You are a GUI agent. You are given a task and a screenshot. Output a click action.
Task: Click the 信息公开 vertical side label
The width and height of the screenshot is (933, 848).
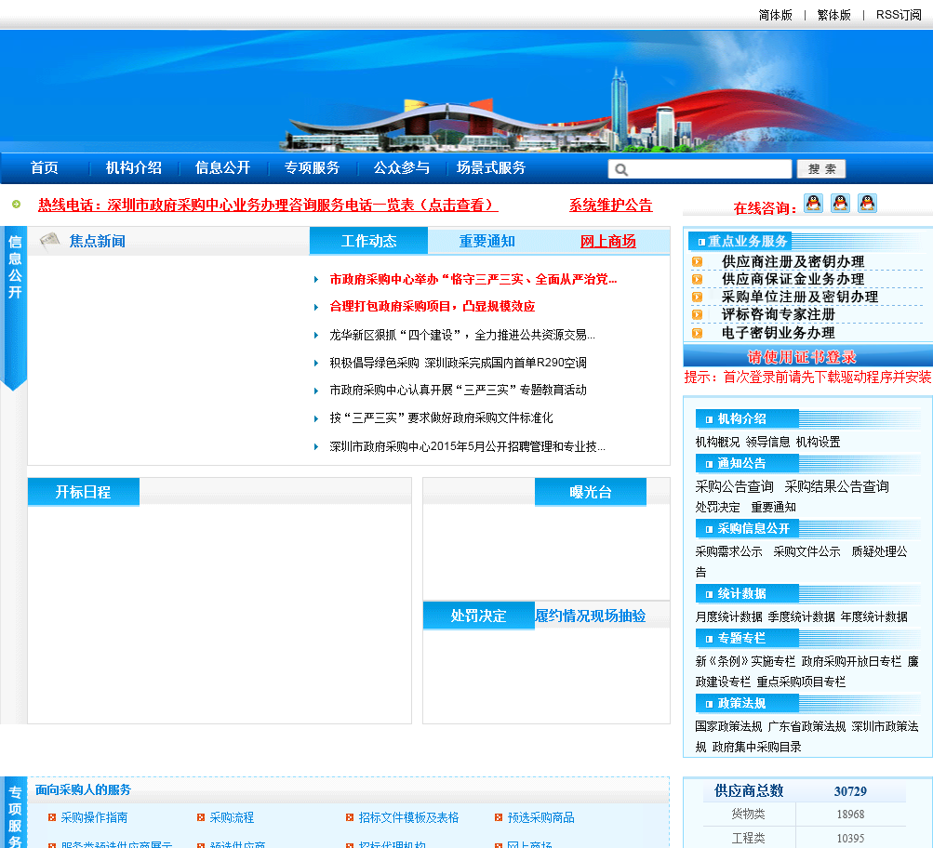tap(15, 267)
